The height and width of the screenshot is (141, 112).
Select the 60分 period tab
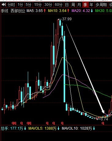59,5
